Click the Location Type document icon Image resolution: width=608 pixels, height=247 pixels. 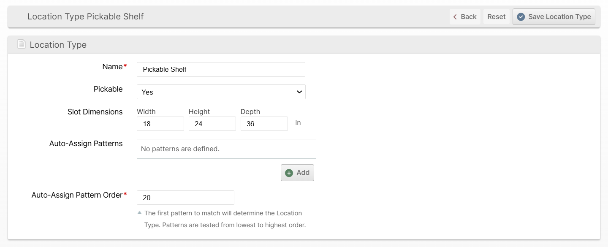click(x=21, y=44)
